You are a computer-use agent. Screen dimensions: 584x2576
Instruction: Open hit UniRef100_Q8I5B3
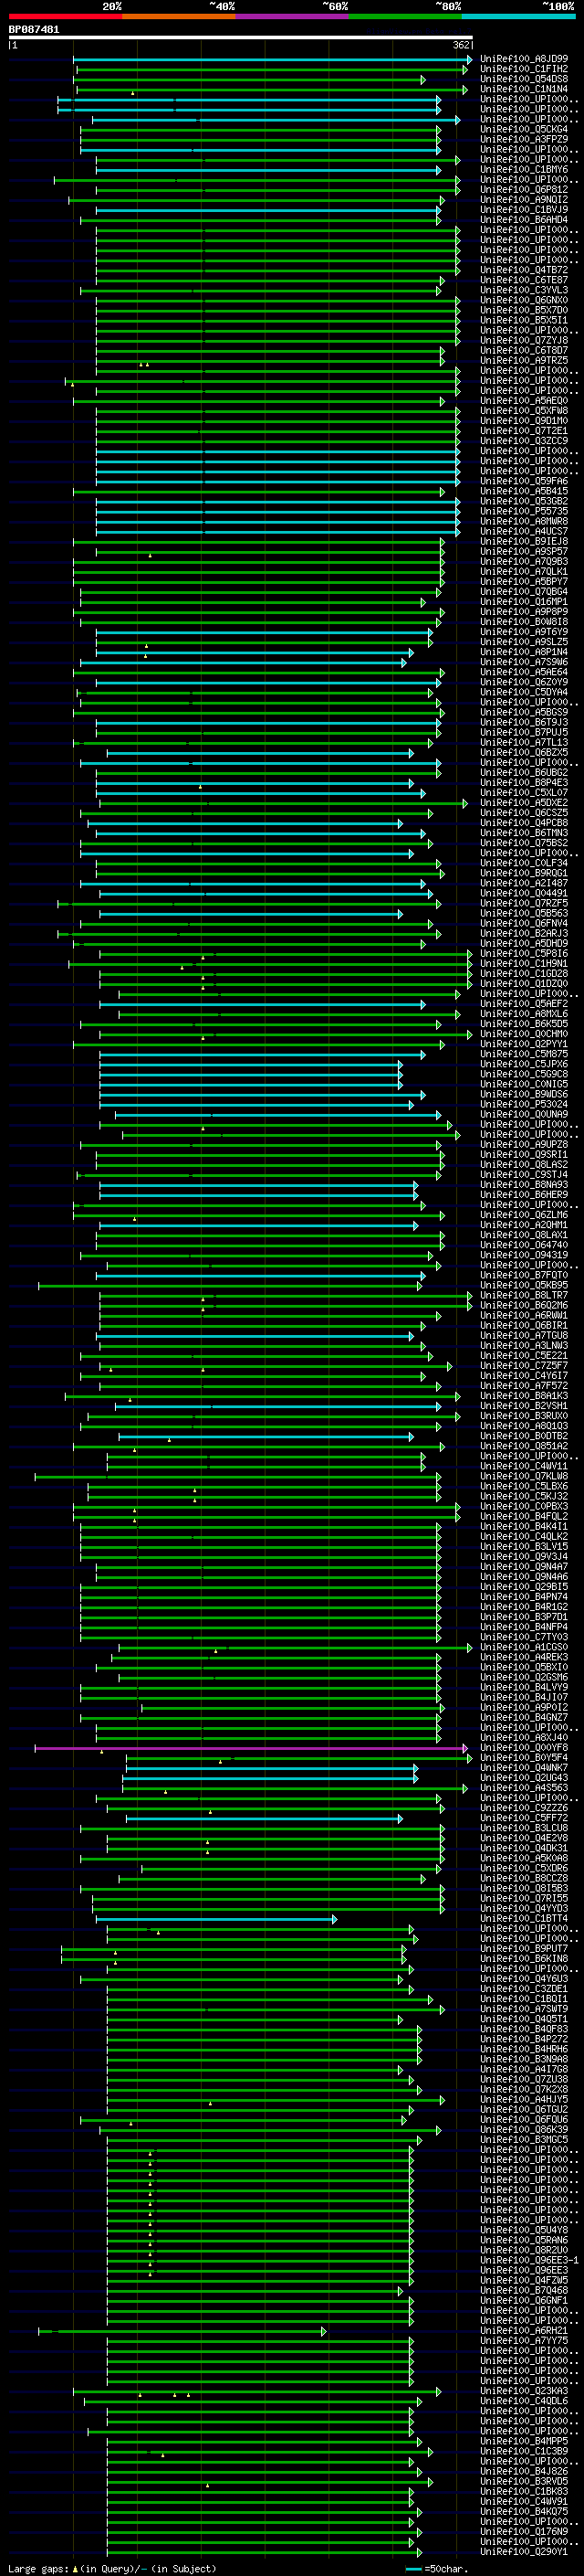coord(524,1890)
